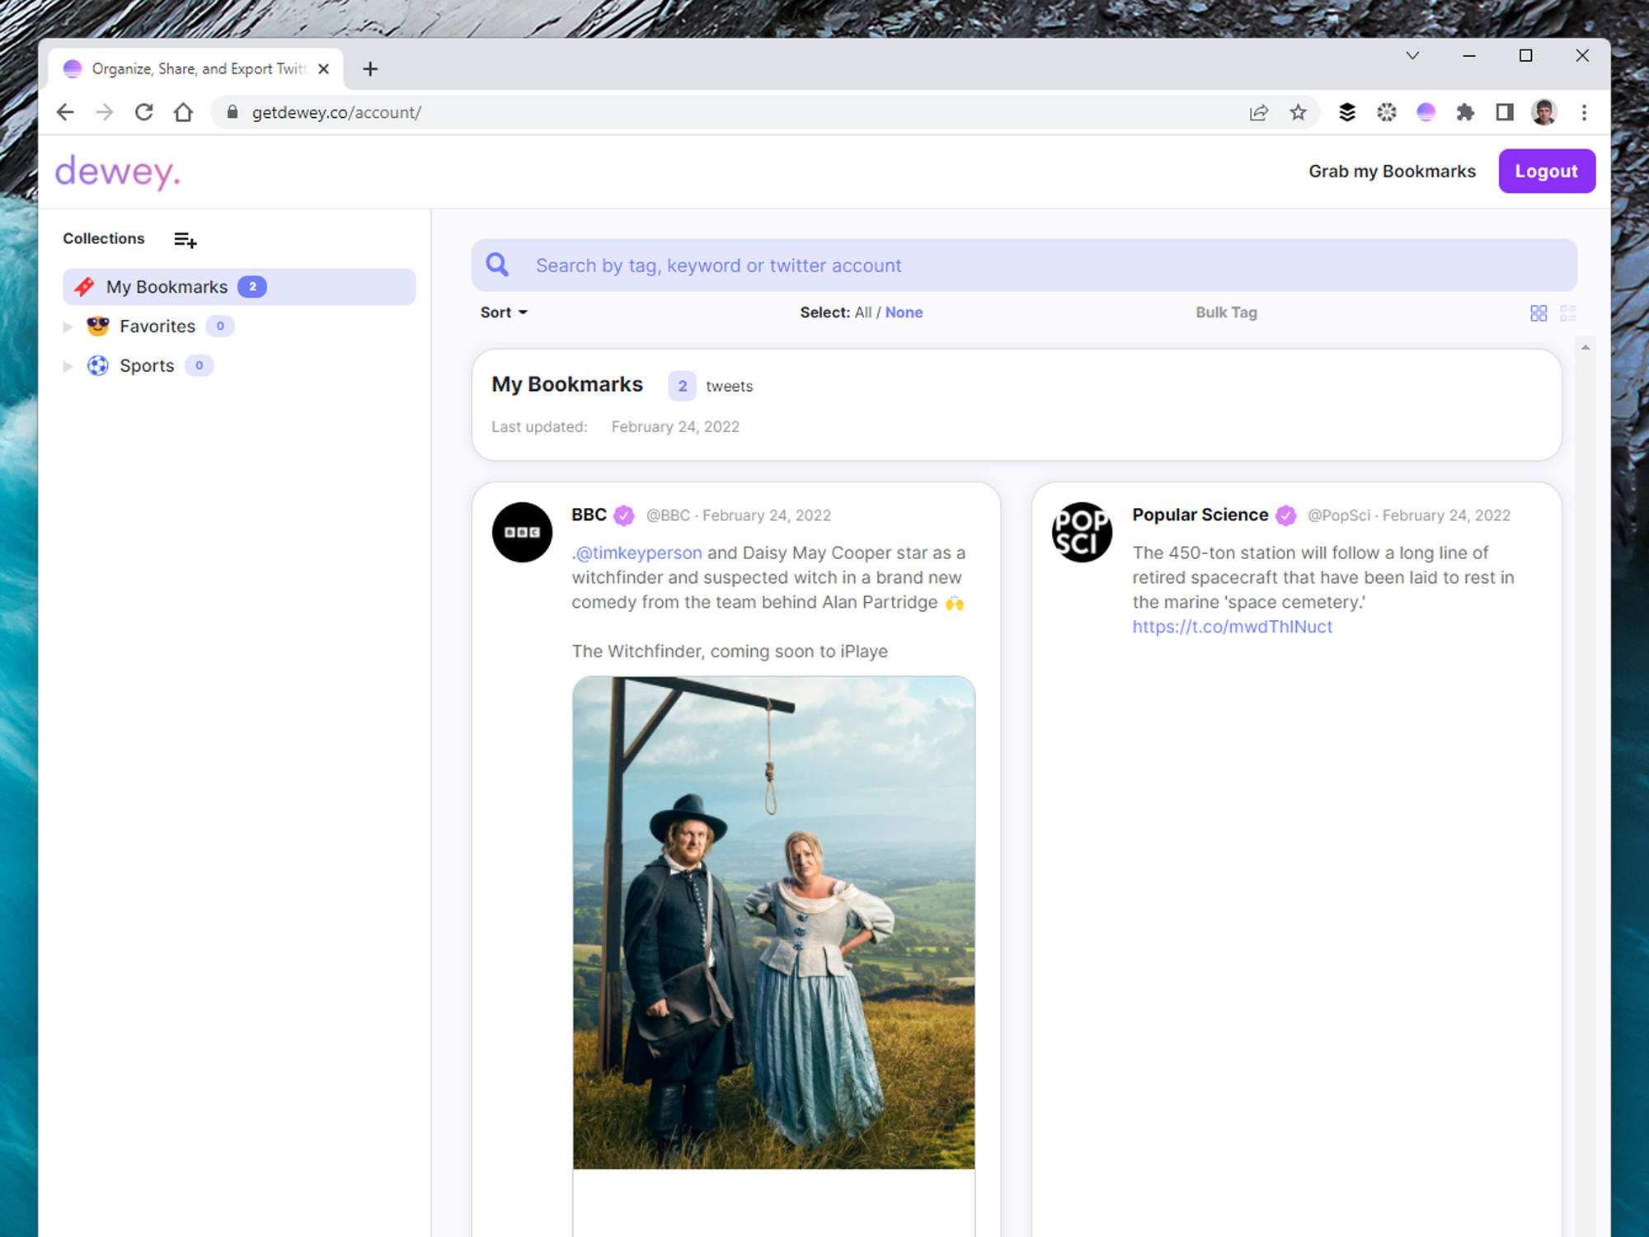Viewport: 1649px width, 1237px height.
Task: Click the dewey logo
Action: point(117,172)
